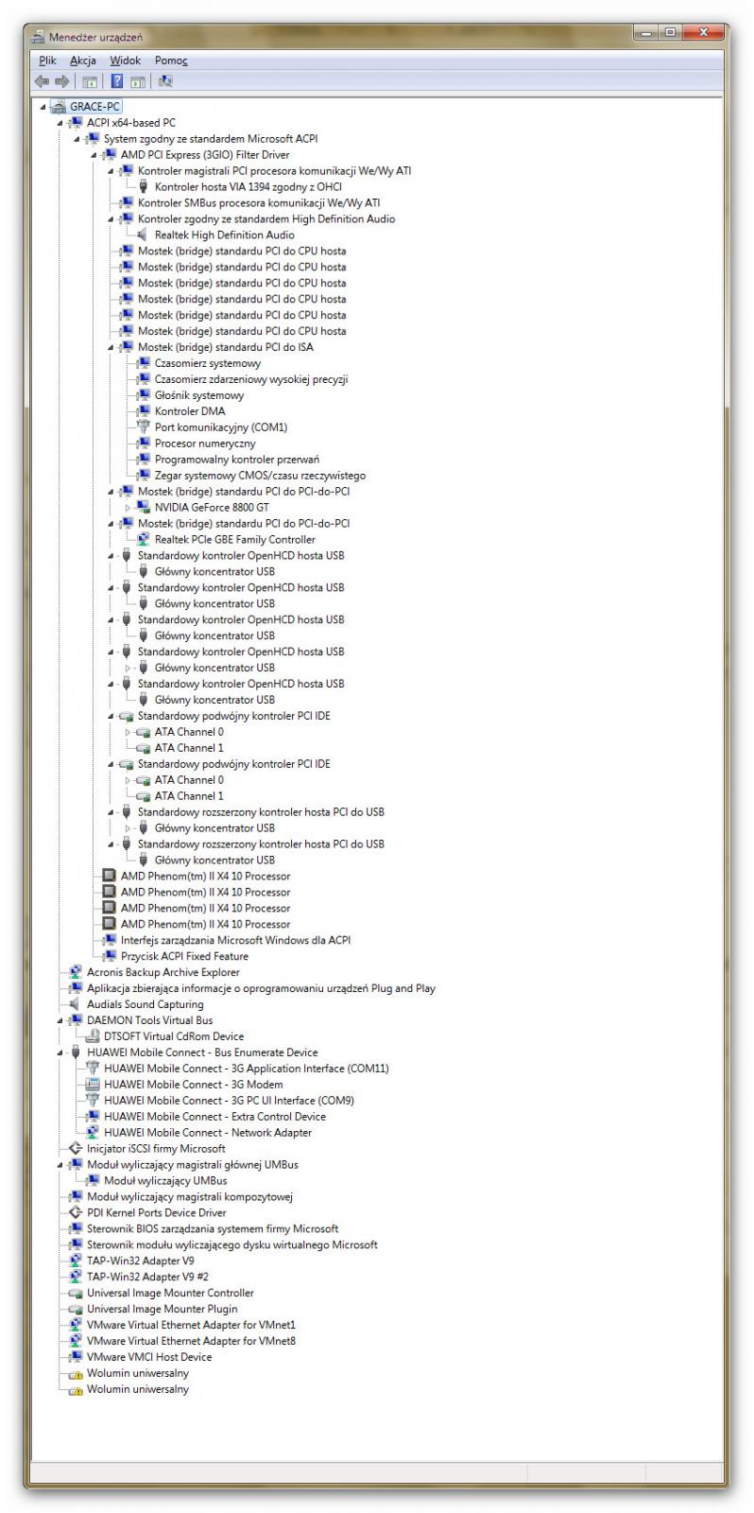This screenshot has height=1513, width=754.
Task: Collapse DAEMON Tools Virtual Bus node
Action: coord(60,1020)
